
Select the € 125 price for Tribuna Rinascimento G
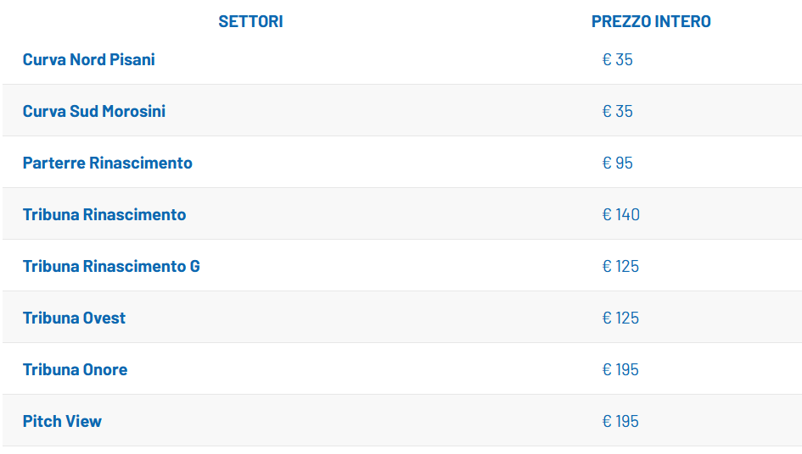[x=620, y=267]
